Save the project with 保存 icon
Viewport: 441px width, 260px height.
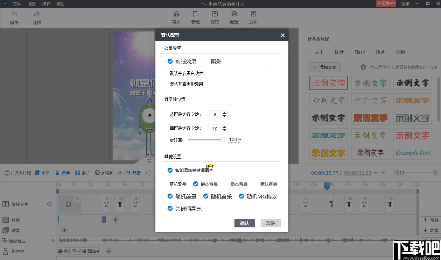pyautogui.click(x=215, y=17)
